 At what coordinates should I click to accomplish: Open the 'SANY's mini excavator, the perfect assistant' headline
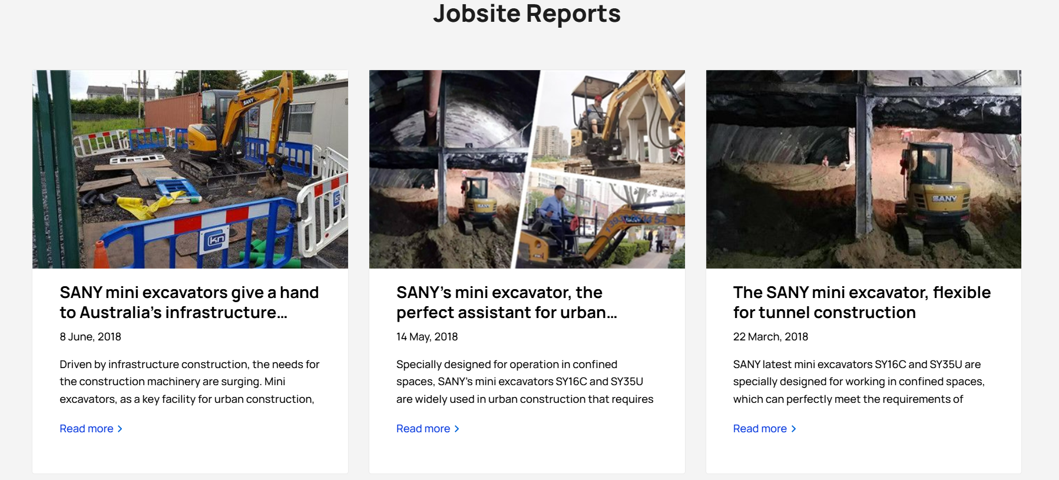click(x=507, y=302)
